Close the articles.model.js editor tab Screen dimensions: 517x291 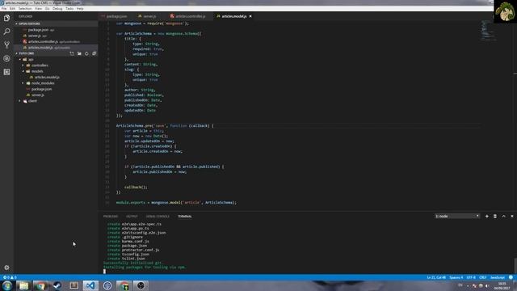(250, 16)
